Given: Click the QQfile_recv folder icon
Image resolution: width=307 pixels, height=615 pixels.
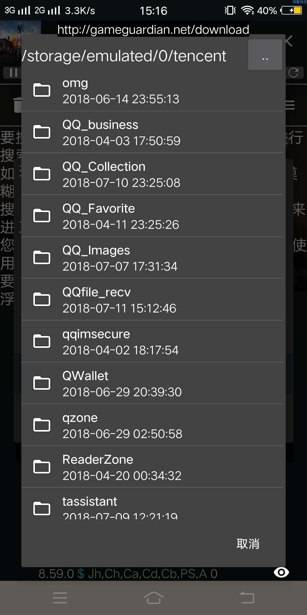Looking at the screenshot, I should 42,300.
